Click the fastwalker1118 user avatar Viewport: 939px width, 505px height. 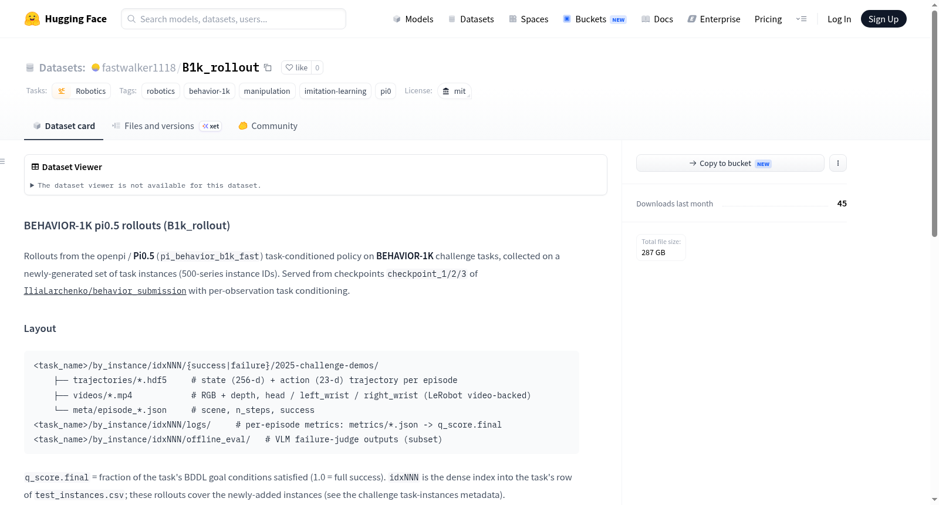(x=96, y=67)
